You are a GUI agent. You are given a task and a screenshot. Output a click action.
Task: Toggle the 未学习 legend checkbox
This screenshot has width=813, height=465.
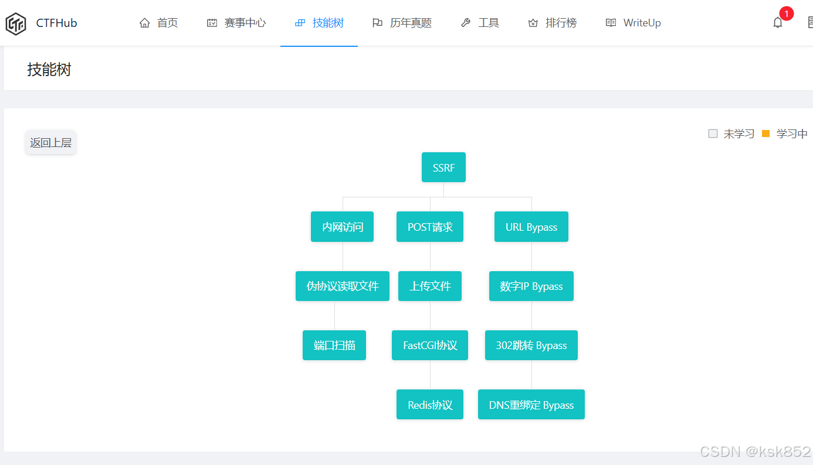[x=713, y=134]
